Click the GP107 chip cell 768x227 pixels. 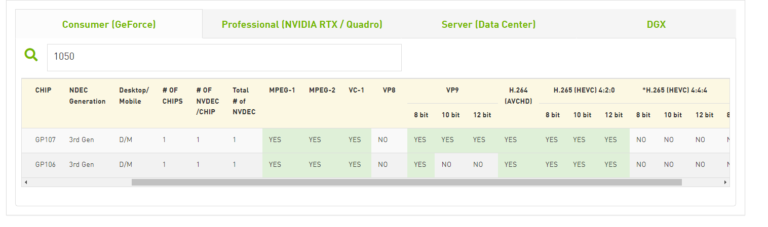pos(46,140)
